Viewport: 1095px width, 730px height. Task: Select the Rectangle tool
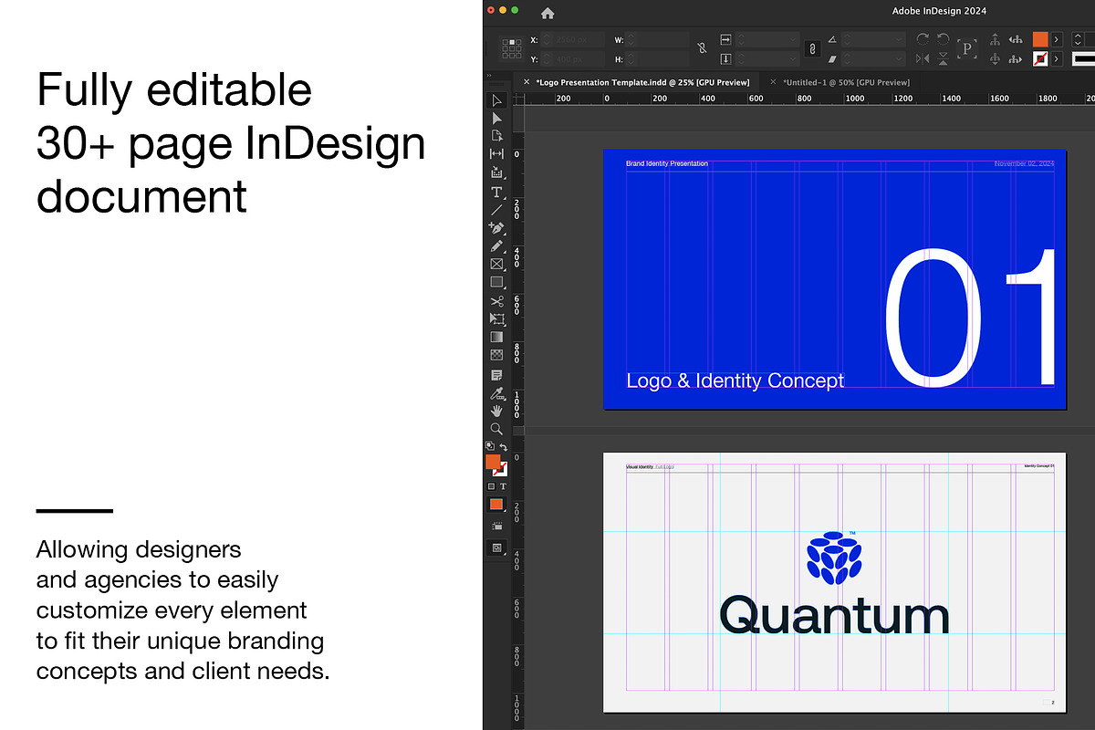click(x=496, y=283)
